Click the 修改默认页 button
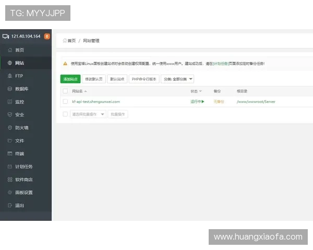The height and width of the screenshot is (250, 313). pyautogui.click(x=94, y=79)
